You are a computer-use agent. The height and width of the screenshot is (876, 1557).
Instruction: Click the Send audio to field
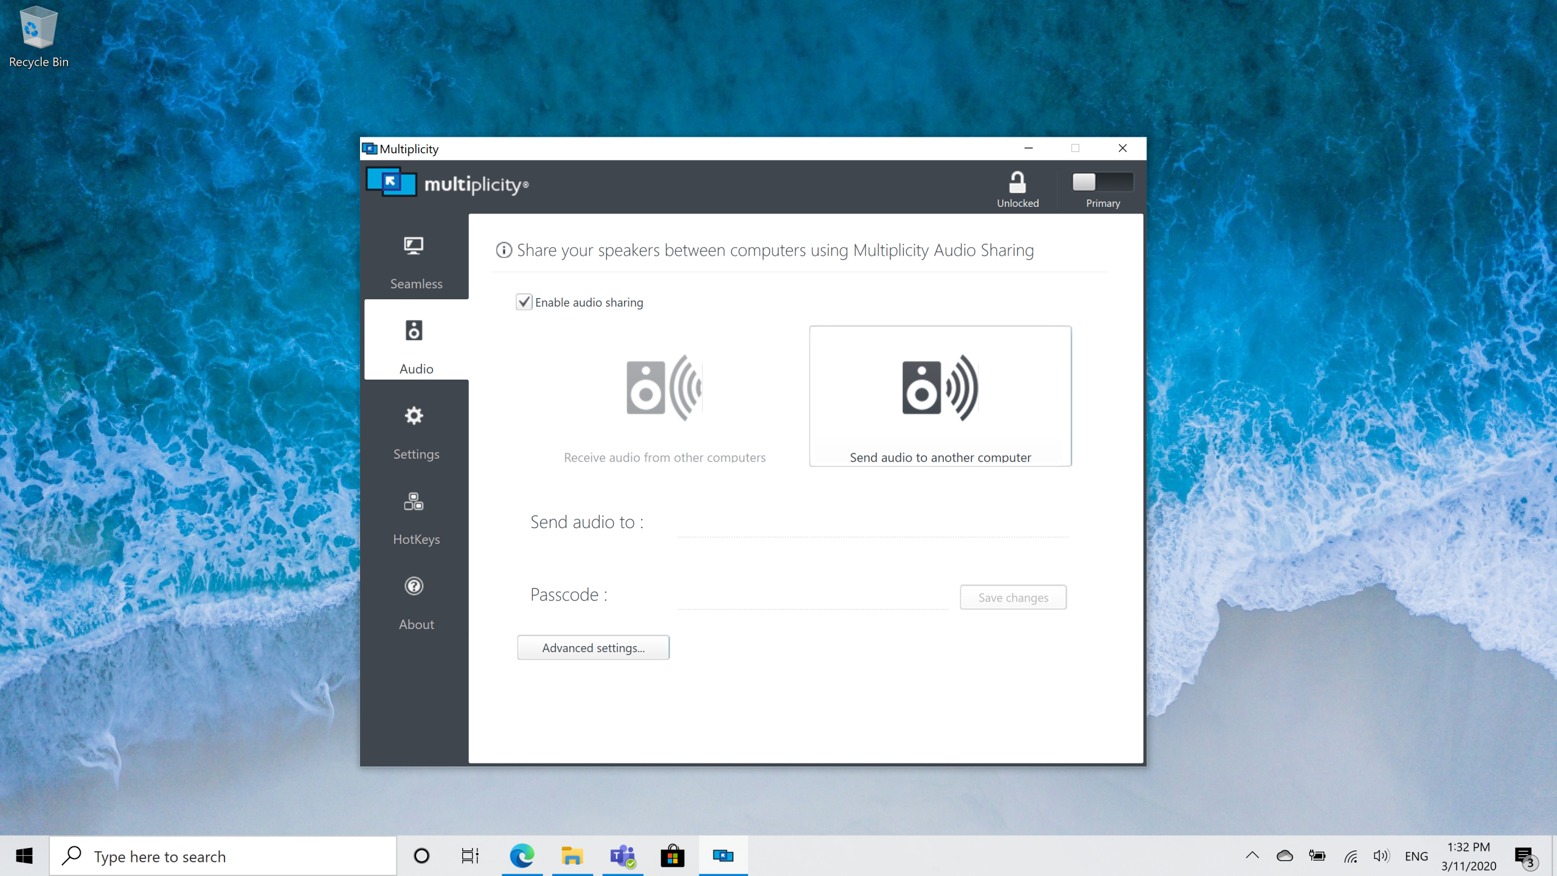(x=872, y=523)
